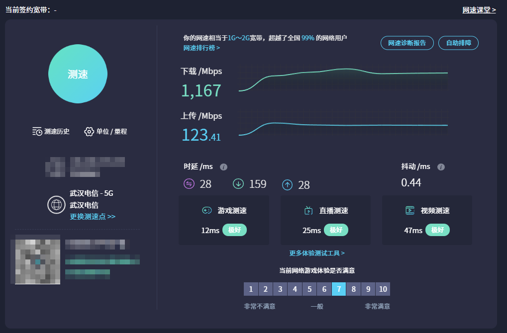Select satisfaction rating 1
Screen dimensions: 507x333
[251, 289]
